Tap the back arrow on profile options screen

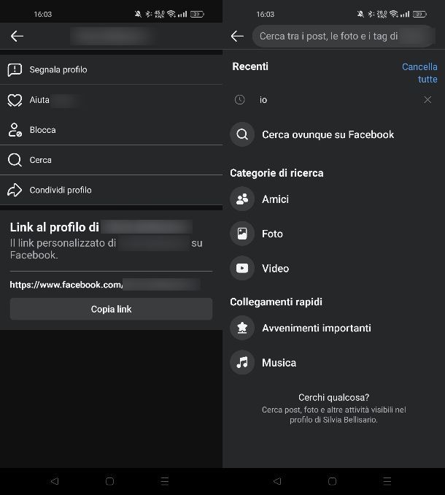click(x=17, y=36)
